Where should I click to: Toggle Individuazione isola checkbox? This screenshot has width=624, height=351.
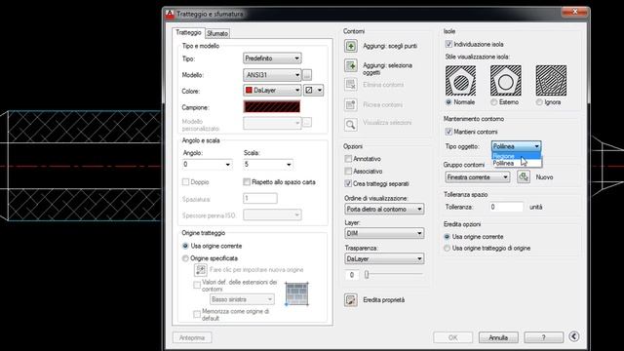pyautogui.click(x=448, y=44)
